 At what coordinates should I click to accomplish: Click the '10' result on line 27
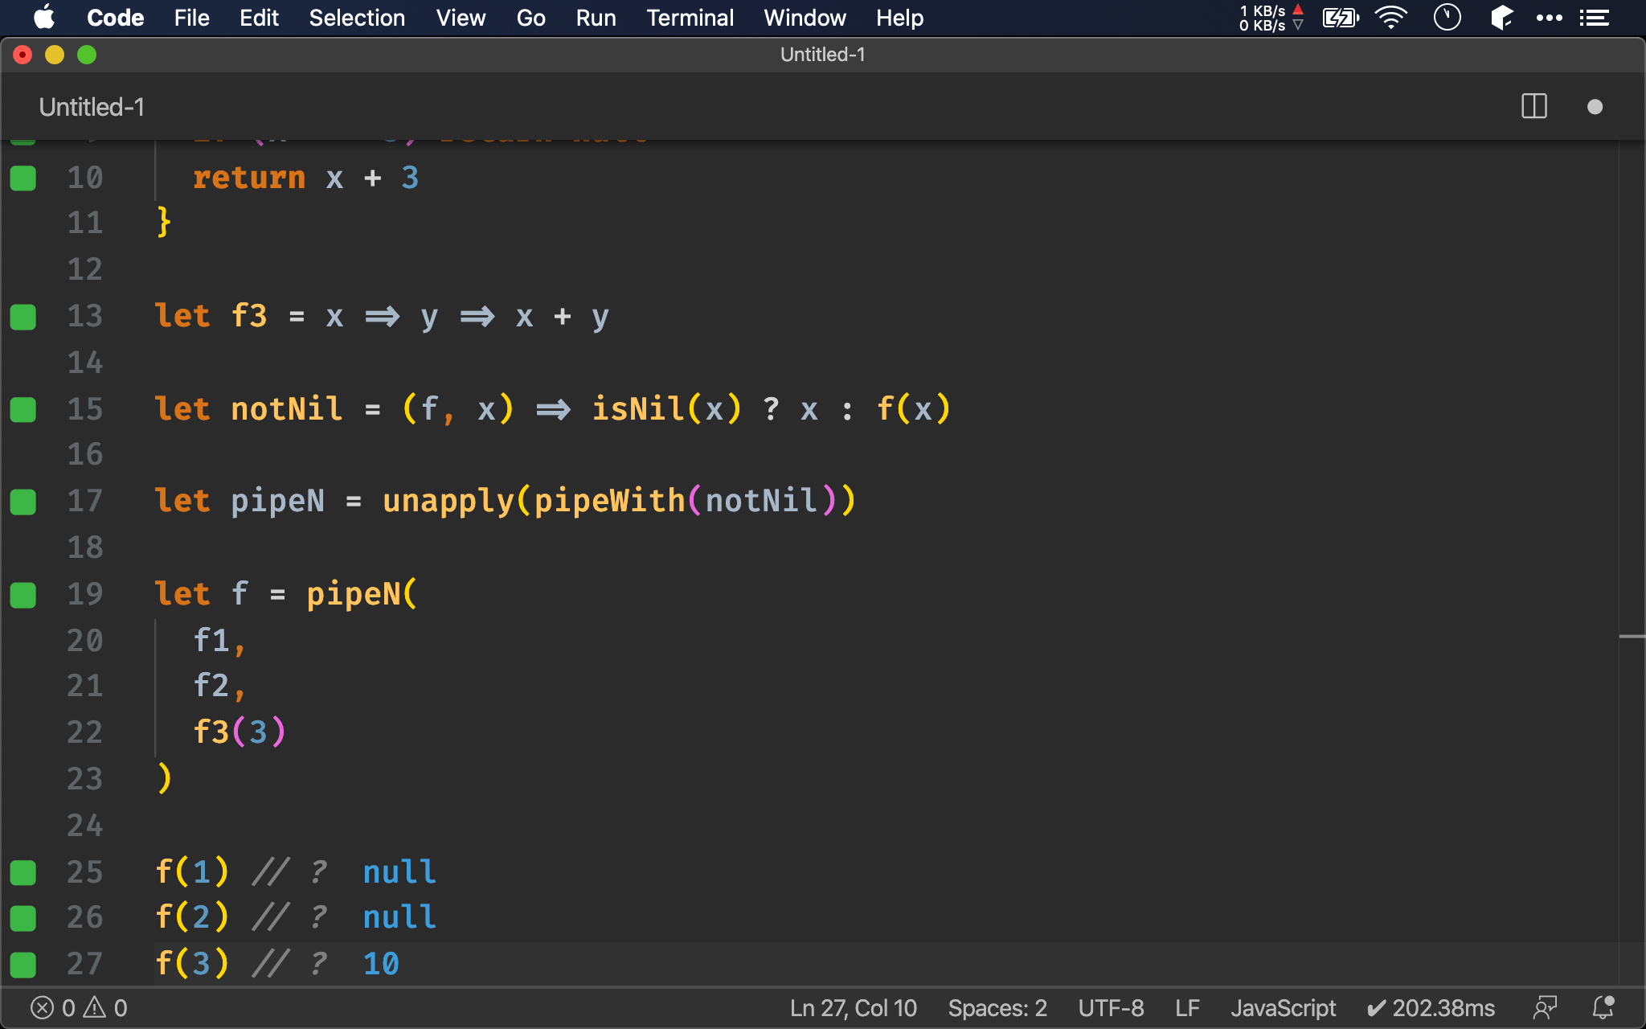click(x=381, y=964)
